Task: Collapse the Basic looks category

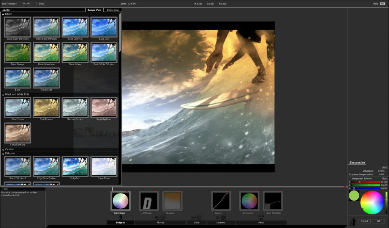Action: tap(3, 14)
